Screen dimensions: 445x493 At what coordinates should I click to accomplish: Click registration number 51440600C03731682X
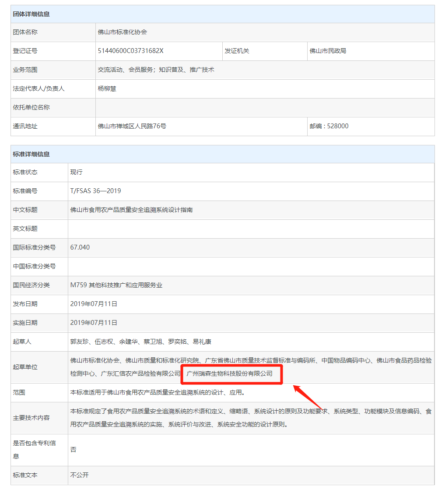pos(131,51)
